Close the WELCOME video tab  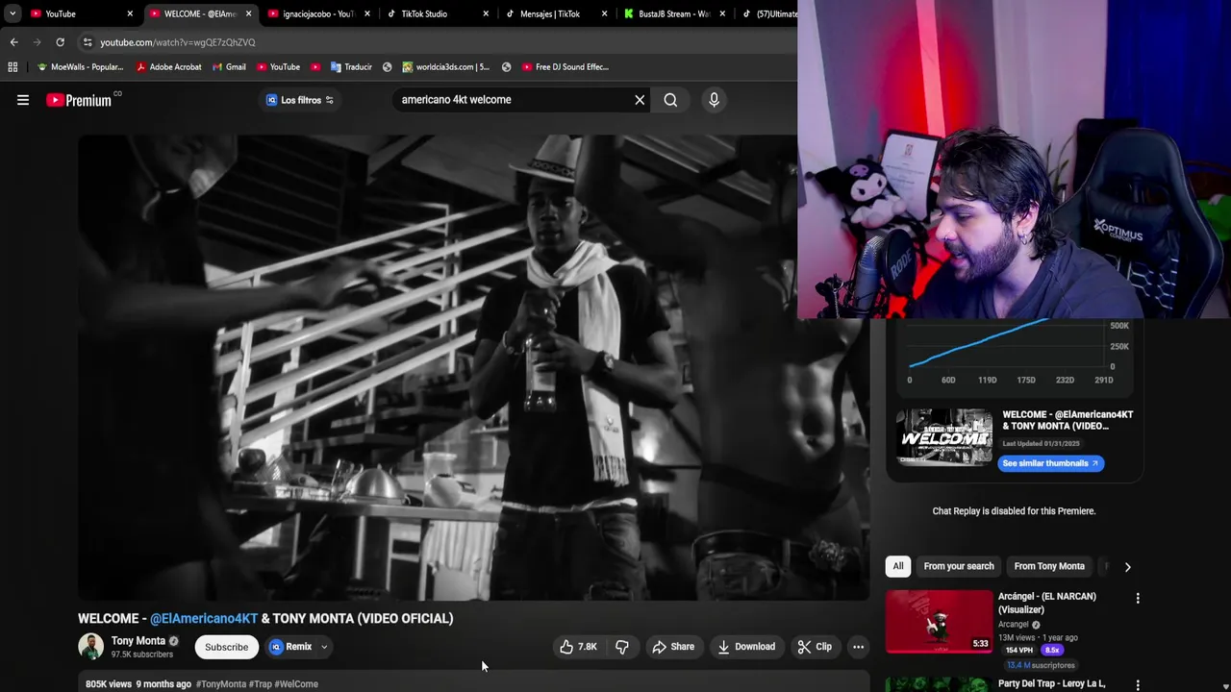249,13
